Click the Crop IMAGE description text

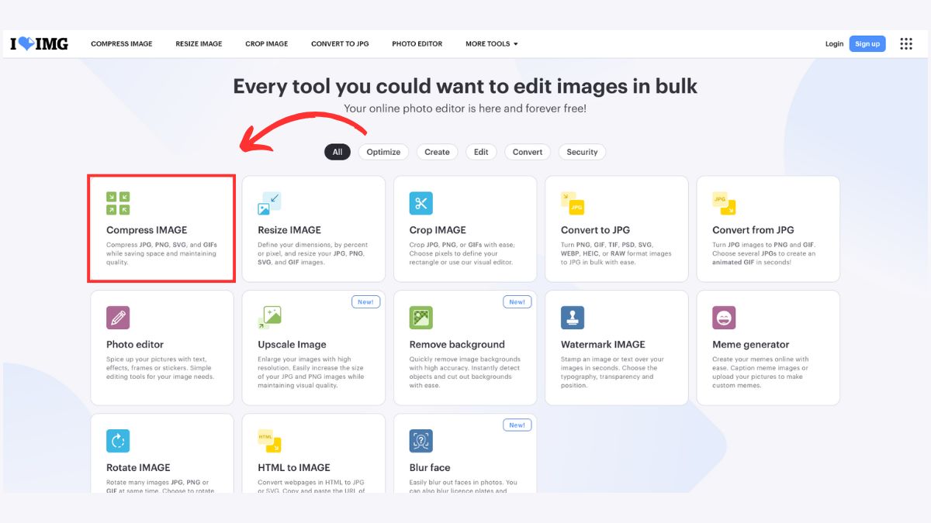(x=462, y=253)
